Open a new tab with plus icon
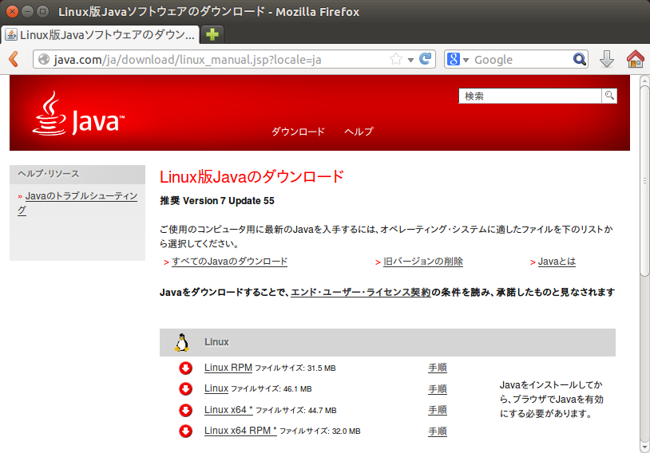The width and height of the screenshot is (650, 453). coord(212,34)
